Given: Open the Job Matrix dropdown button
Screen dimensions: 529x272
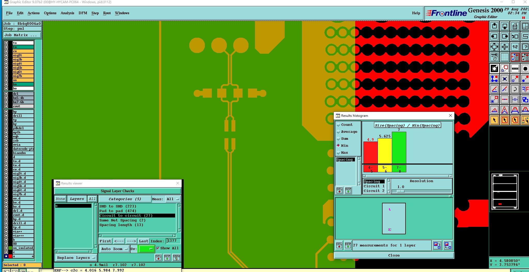Looking at the screenshot, I should pos(22,35).
